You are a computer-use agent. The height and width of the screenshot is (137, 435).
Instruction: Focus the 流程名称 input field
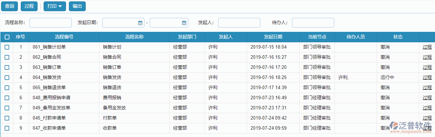51,23
